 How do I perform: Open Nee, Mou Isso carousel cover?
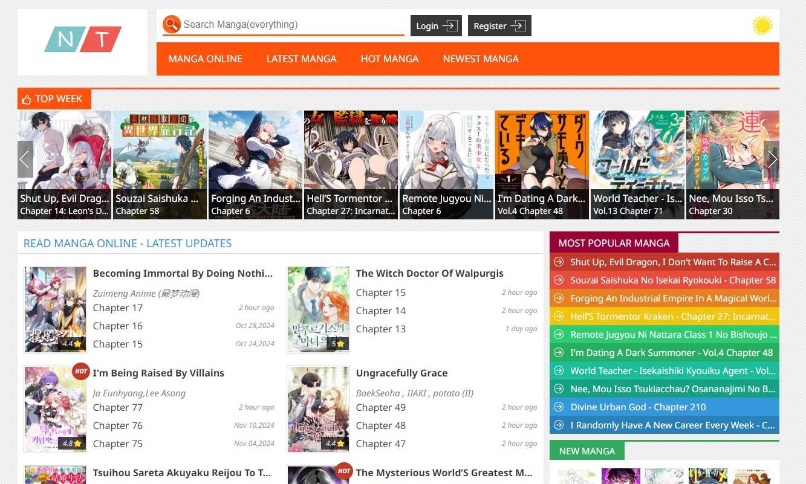coord(733,164)
